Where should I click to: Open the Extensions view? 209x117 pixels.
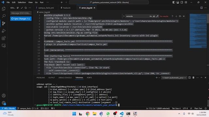pyautogui.click(x=4, y=38)
